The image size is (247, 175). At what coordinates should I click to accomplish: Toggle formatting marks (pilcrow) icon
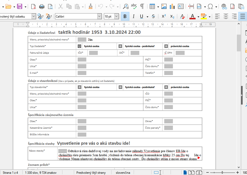pos(142,6)
